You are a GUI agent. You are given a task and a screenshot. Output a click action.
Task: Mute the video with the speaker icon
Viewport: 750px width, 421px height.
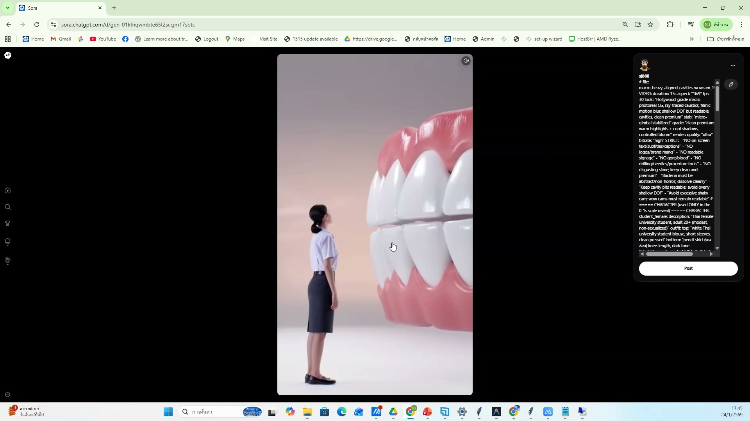(466, 60)
